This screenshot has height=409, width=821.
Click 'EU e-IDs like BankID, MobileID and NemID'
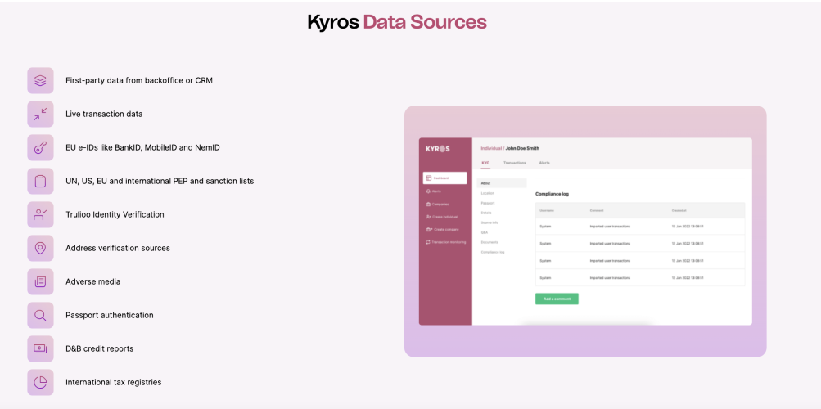[x=142, y=147]
